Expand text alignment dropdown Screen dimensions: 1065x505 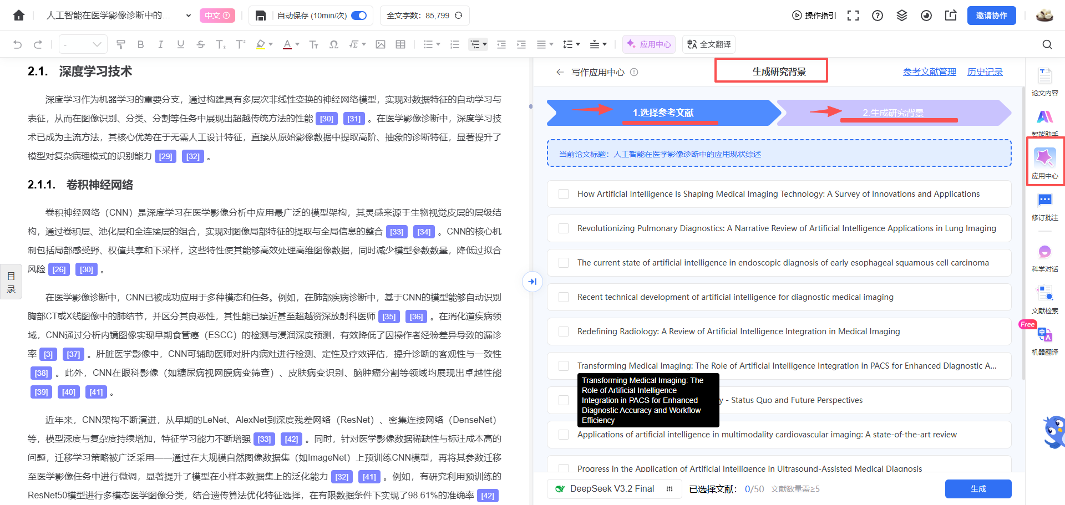click(x=551, y=44)
